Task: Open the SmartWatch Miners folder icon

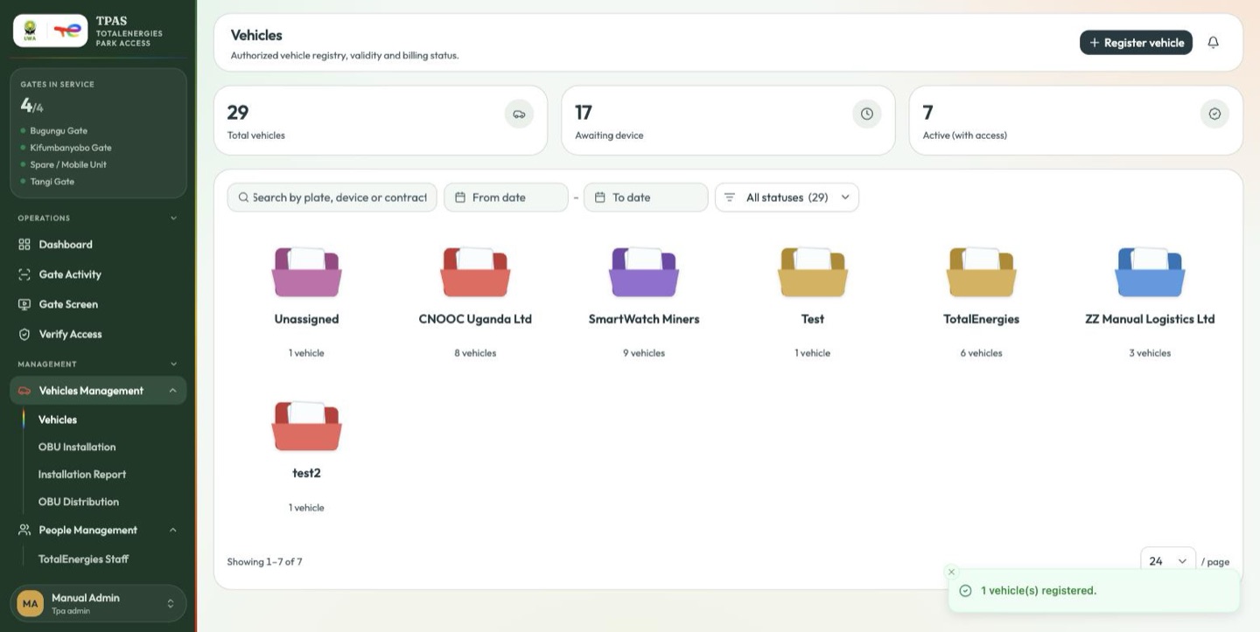Action: [x=644, y=272]
